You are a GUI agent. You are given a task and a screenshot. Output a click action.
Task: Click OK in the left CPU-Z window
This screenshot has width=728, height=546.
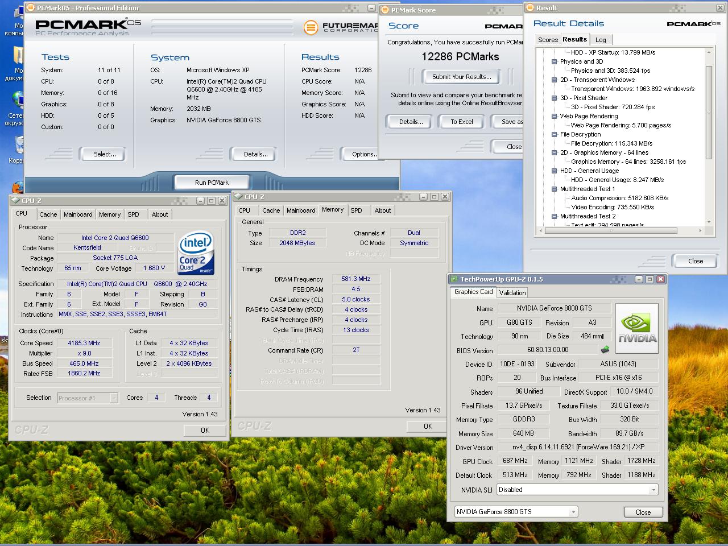pyautogui.click(x=205, y=431)
